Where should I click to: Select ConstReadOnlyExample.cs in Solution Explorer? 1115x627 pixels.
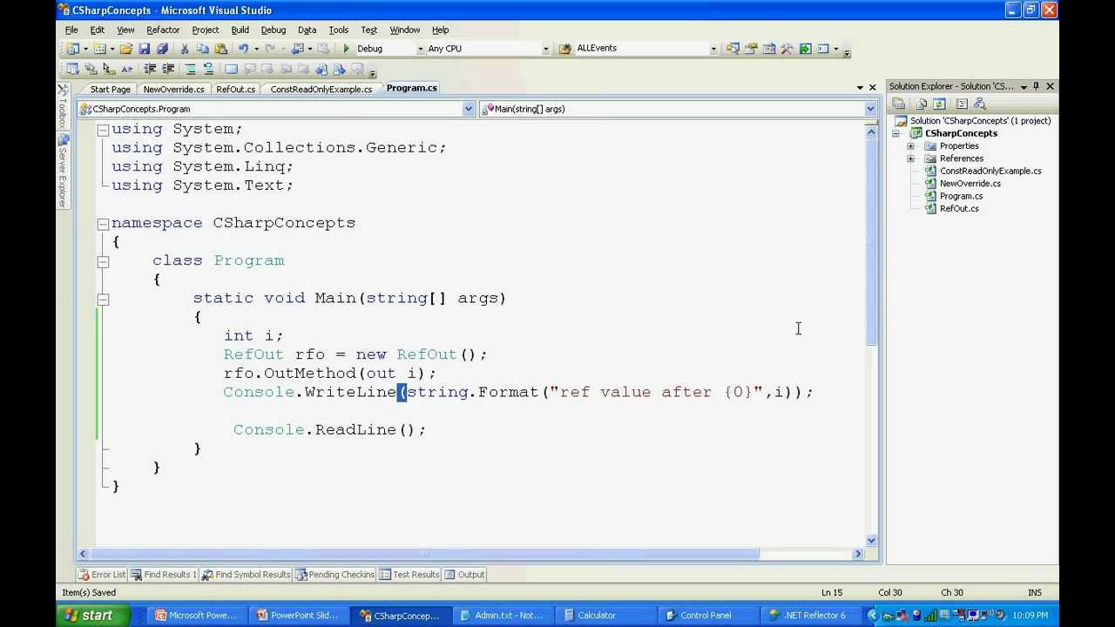coord(990,171)
